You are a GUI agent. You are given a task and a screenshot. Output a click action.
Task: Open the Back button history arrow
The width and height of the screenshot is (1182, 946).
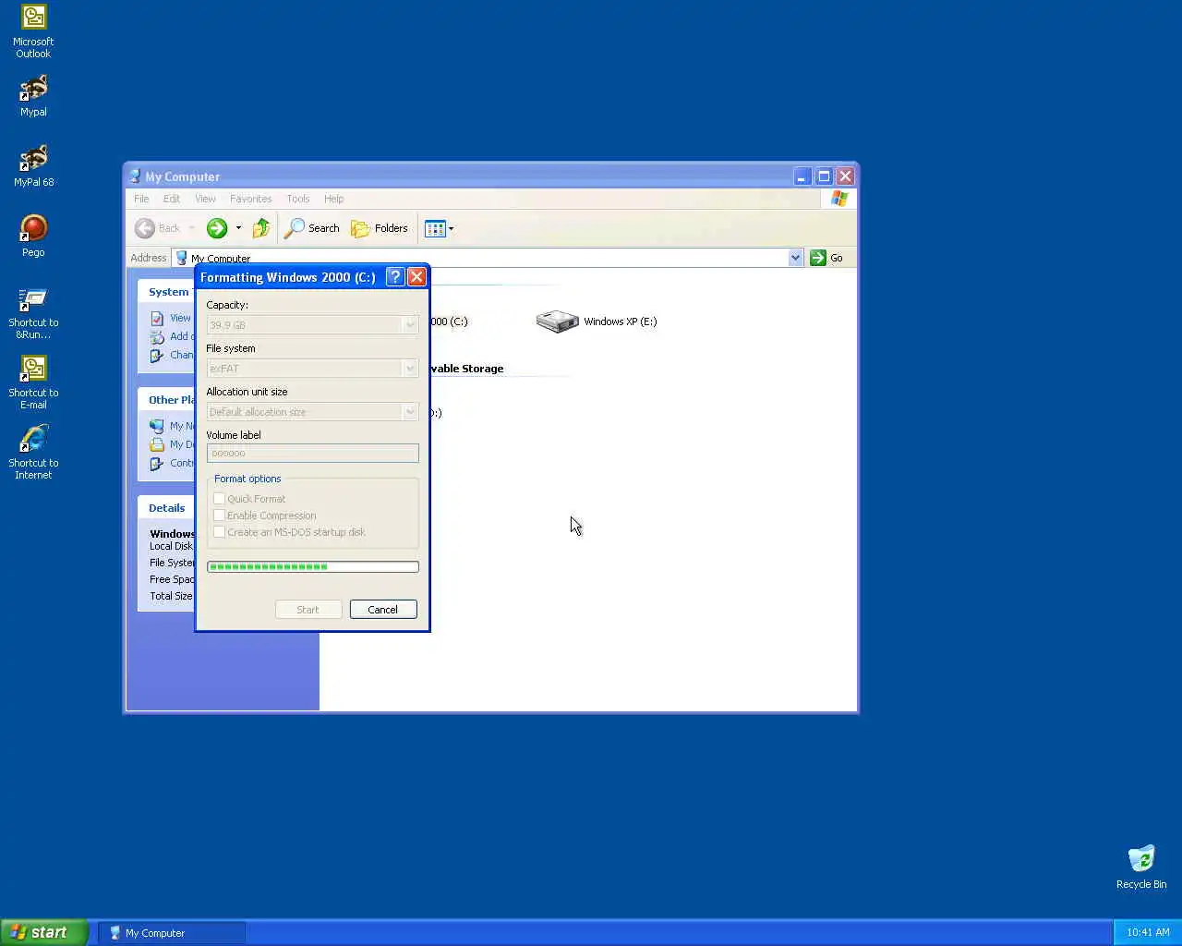point(191,228)
